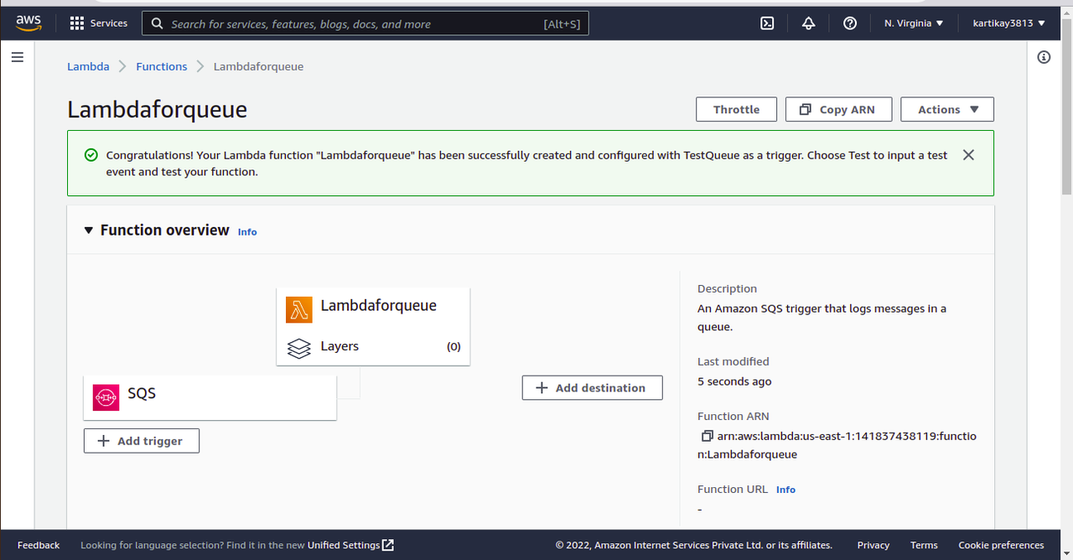Viewport: 1073px width, 560px height.
Task: Click the Unified Settings external link icon
Action: pos(388,545)
